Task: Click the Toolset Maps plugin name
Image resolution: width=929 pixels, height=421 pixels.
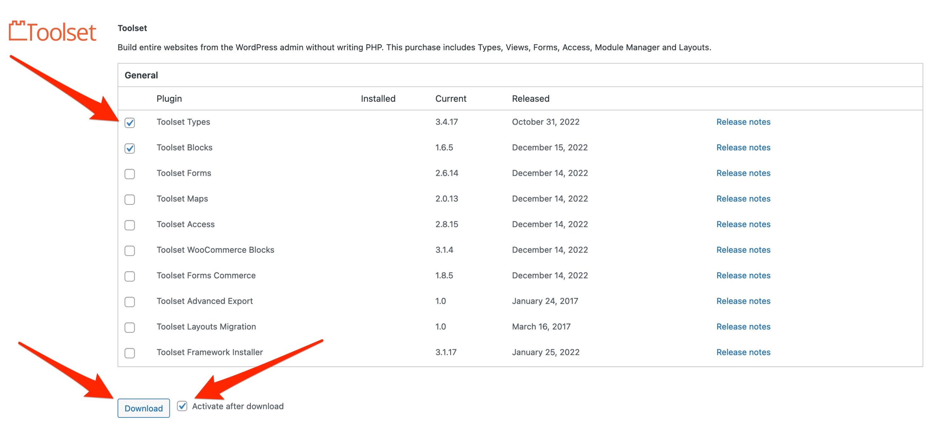Action: [x=182, y=199]
